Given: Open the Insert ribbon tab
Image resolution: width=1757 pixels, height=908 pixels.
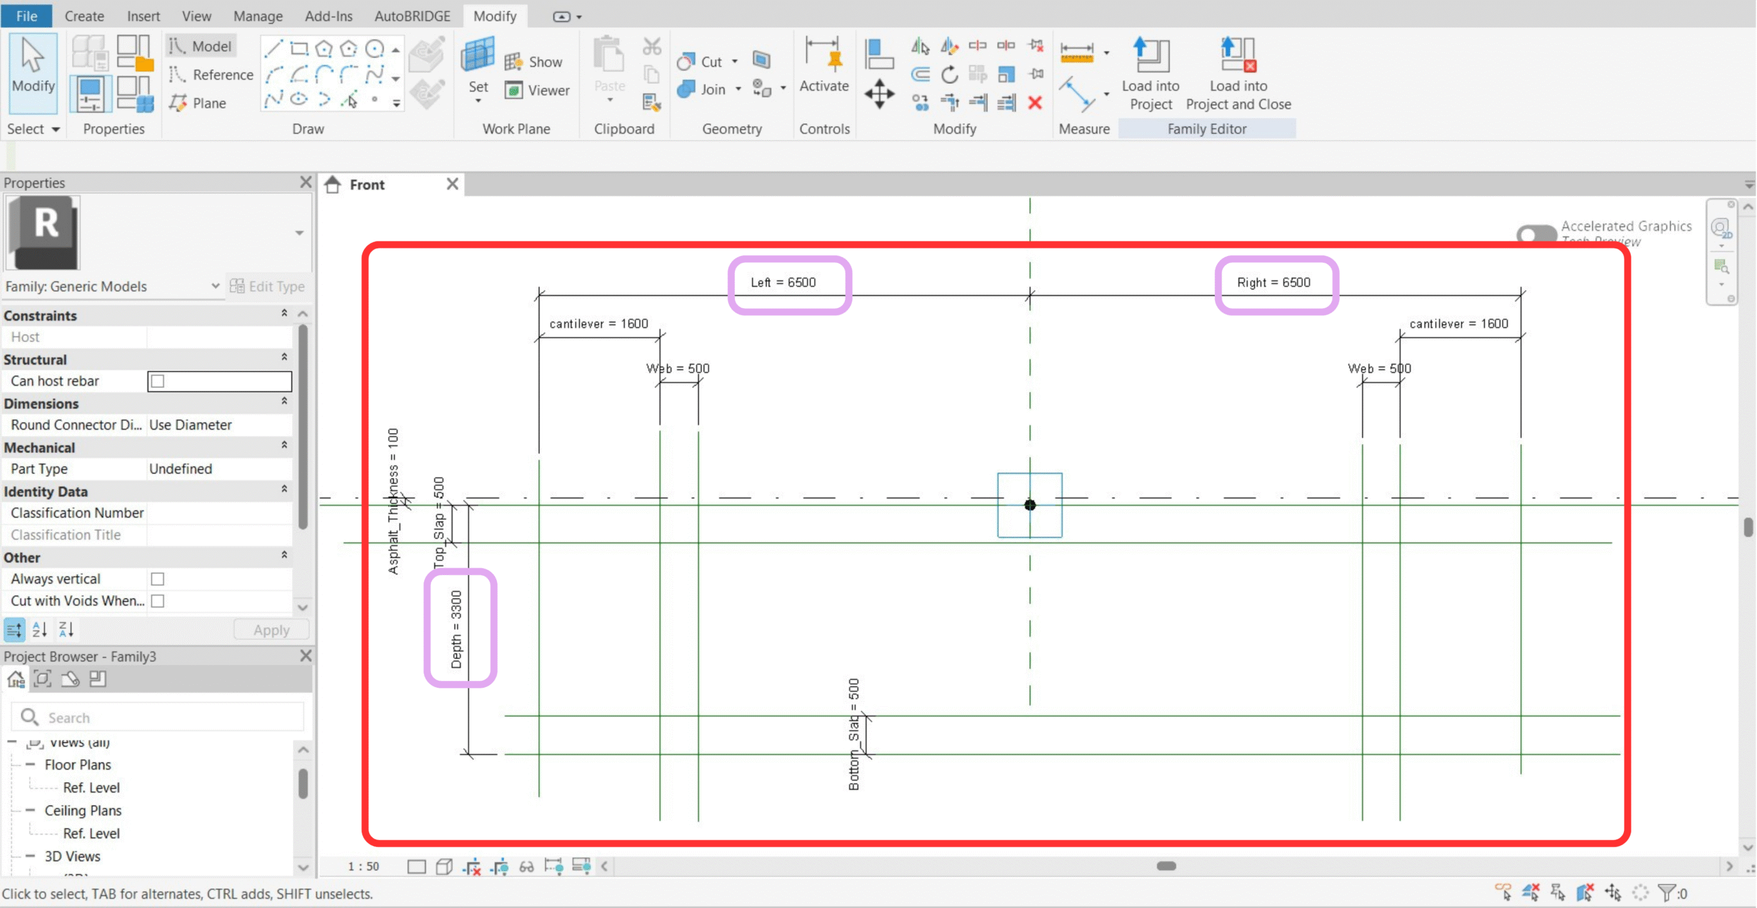Looking at the screenshot, I should click(x=143, y=16).
